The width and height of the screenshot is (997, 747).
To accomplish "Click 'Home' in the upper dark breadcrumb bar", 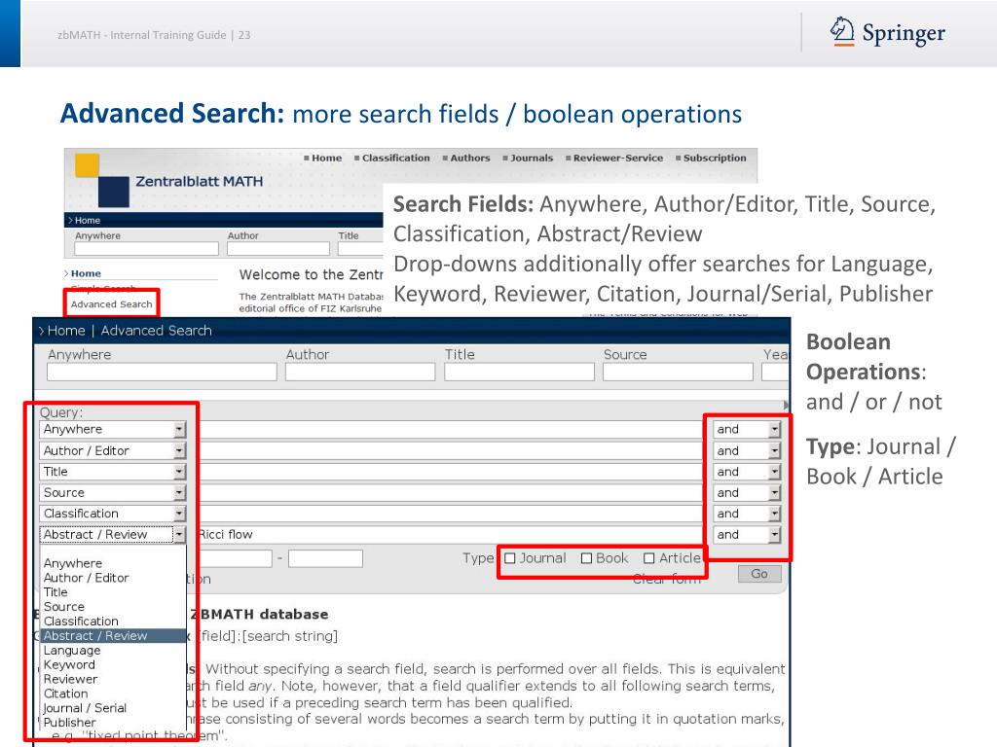I will click(87, 221).
